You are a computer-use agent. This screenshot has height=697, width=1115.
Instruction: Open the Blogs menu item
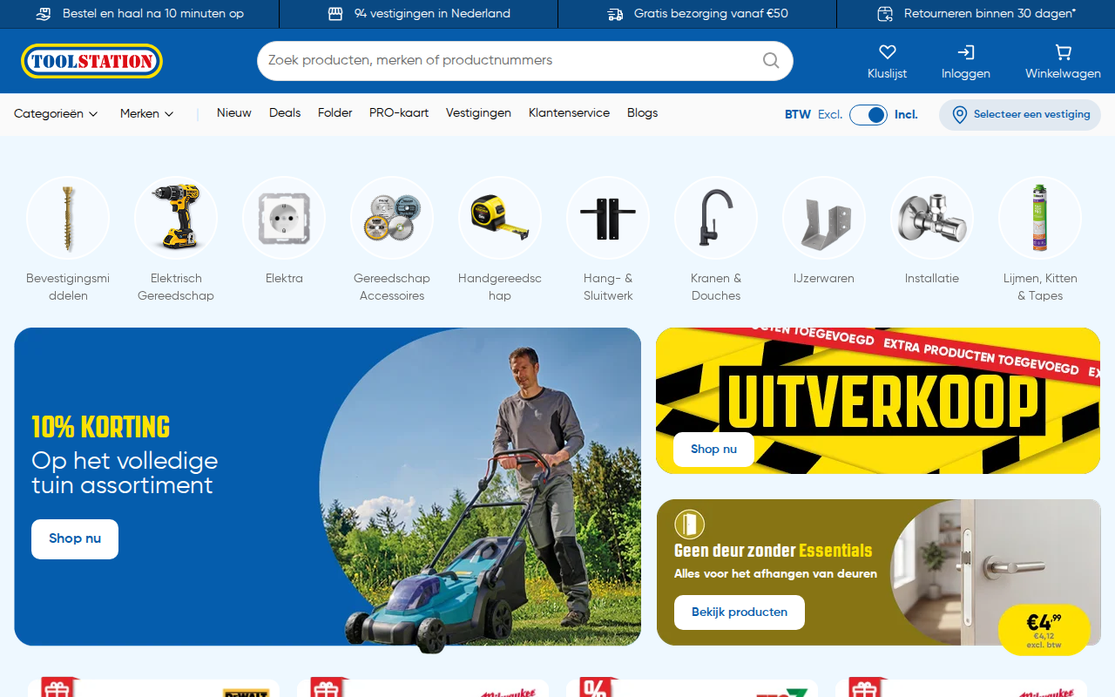tap(642, 113)
